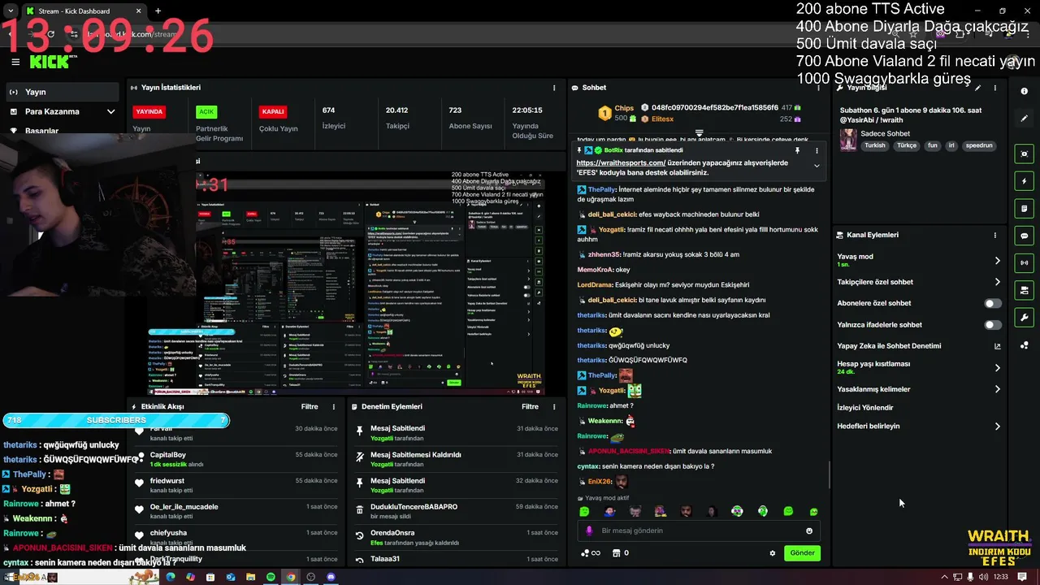Select the Mesaj Sabitlemesi Kaldırıldı moderation entry

click(457, 459)
